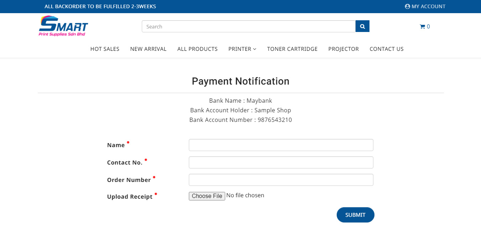Image resolution: width=481 pixels, height=231 pixels.
Task: Open the shopping cart icon
Action: [x=425, y=27]
